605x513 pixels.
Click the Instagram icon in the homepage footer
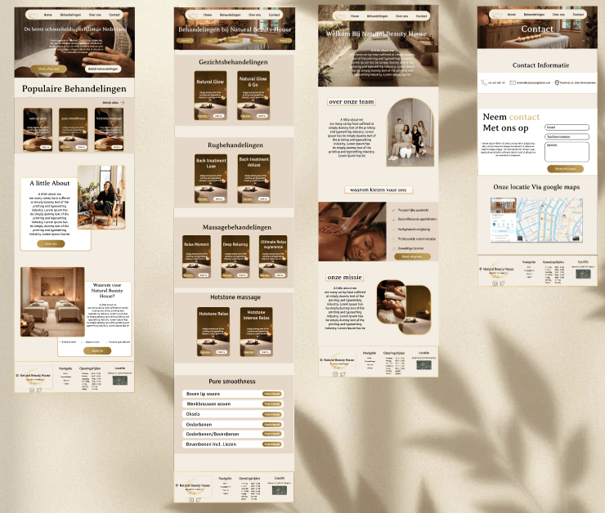tap(32, 389)
